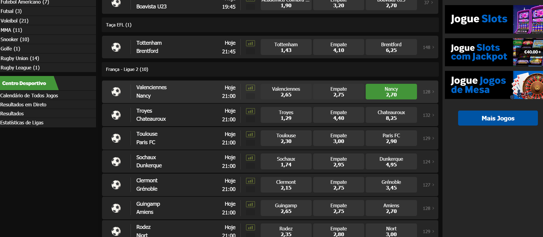Open statistics icon for Toulouse vs Paris FC
This screenshot has width=543, height=237.
tap(250, 134)
